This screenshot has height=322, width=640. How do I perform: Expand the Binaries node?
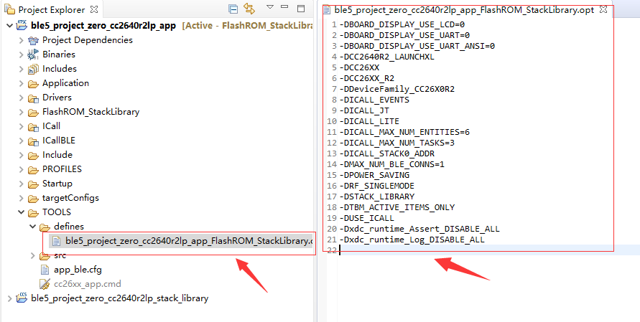(22, 55)
